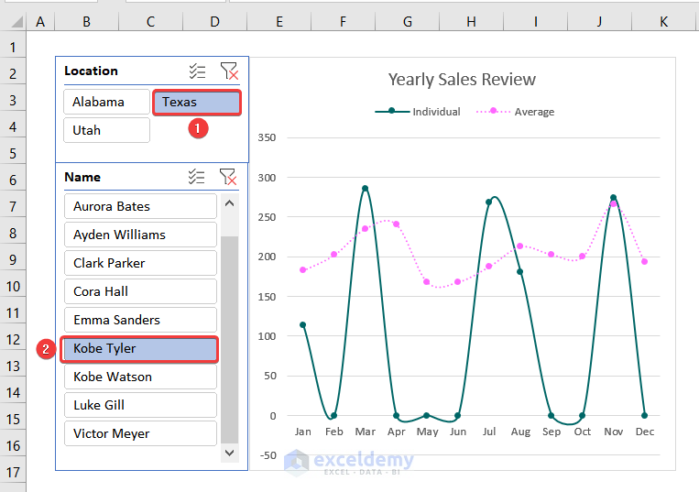Filter by Kobe Tyler
The height and width of the screenshot is (492, 699).
(139, 348)
